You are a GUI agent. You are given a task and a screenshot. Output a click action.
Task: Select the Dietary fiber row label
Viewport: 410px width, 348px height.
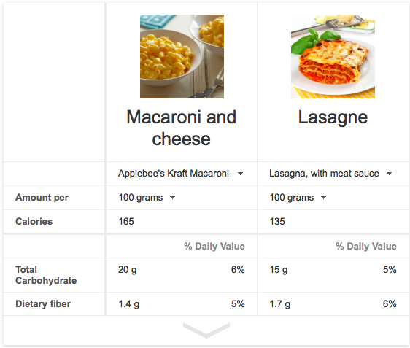[43, 303]
